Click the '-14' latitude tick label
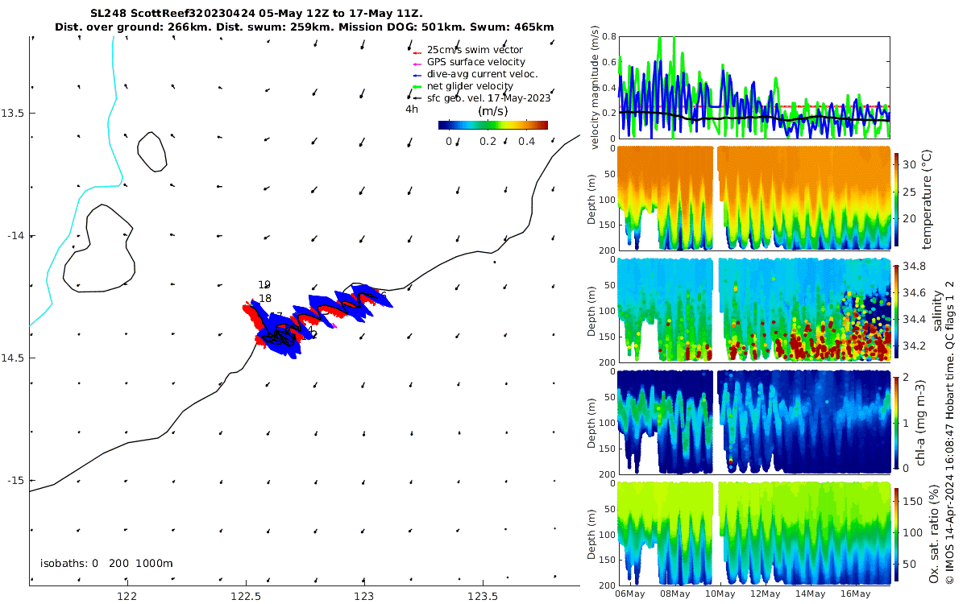Viewport: 967px width, 604px height. (x=17, y=235)
